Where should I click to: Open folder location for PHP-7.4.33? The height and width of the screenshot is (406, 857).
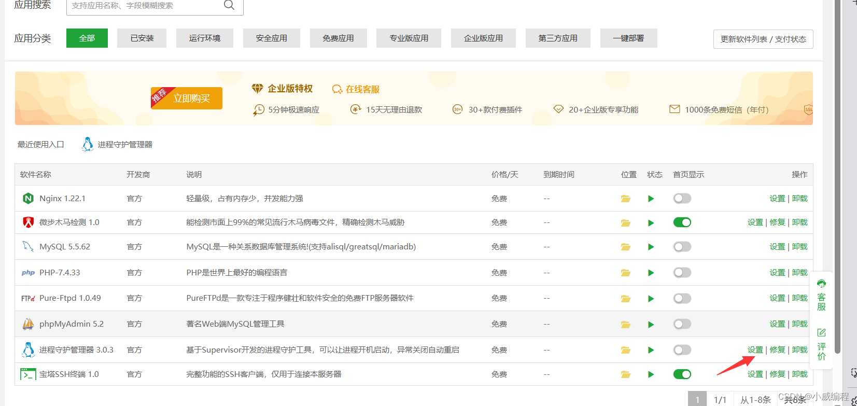(626, 273)
